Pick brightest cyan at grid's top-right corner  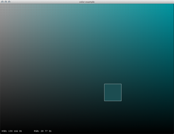click(173, 5)
